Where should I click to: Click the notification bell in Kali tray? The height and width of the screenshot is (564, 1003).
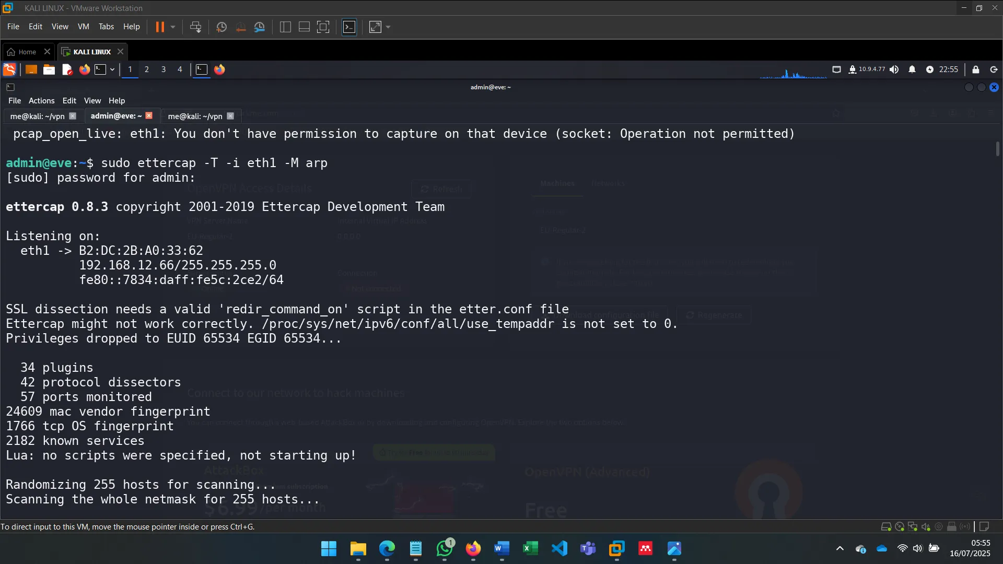click(x=912, y=69)
